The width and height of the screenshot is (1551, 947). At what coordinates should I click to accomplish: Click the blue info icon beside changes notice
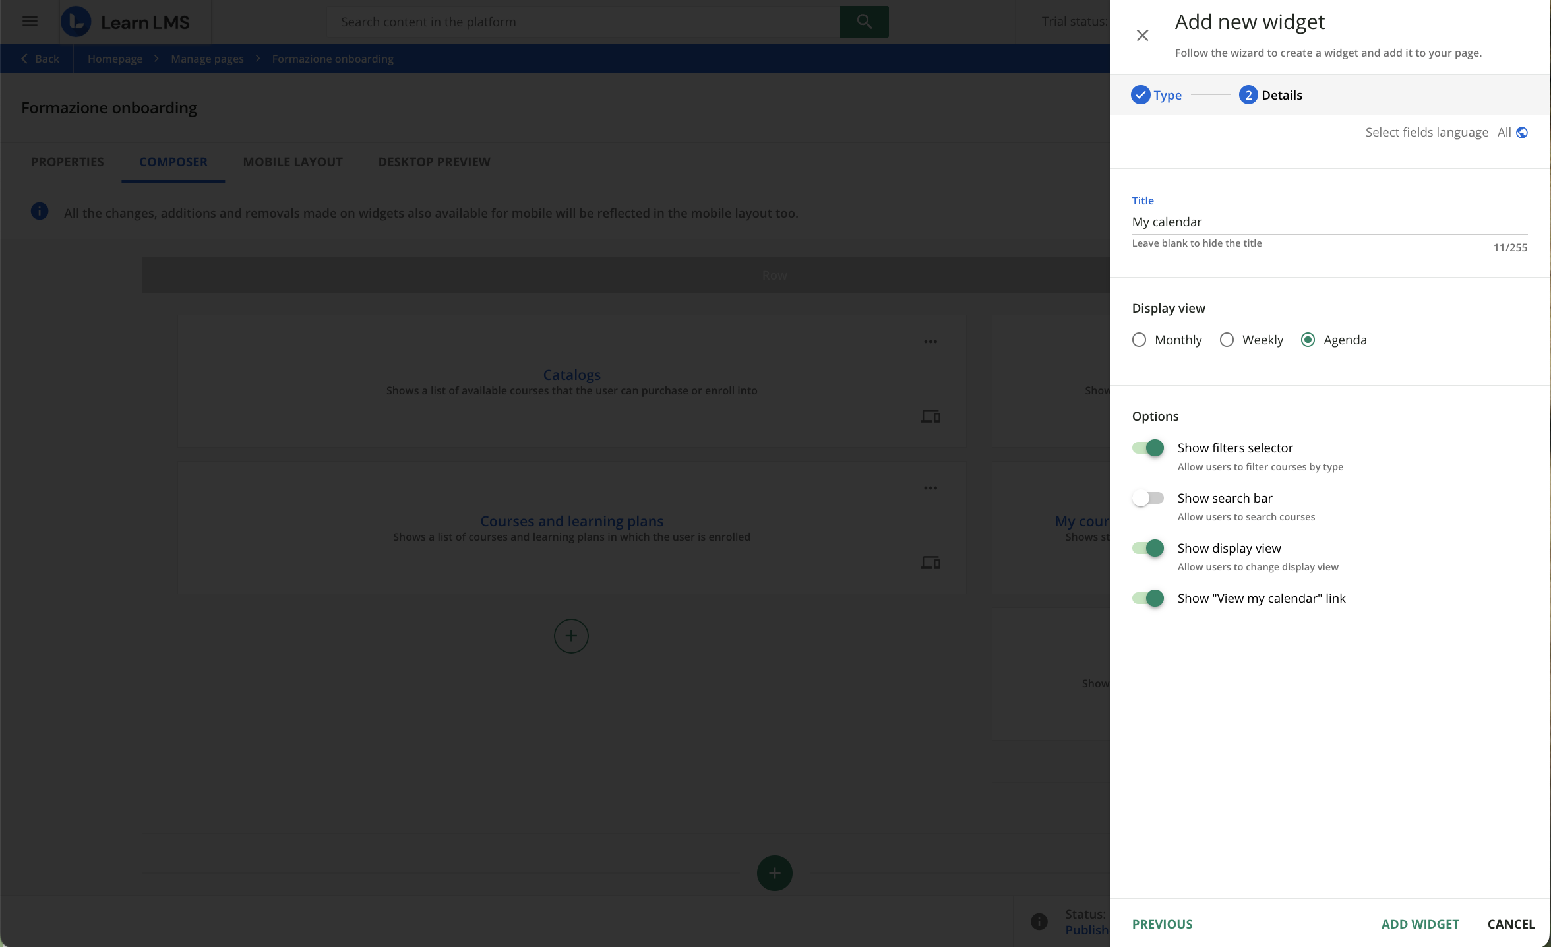(x=40, y=212)
